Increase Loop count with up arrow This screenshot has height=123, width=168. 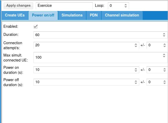click(126, 4)
